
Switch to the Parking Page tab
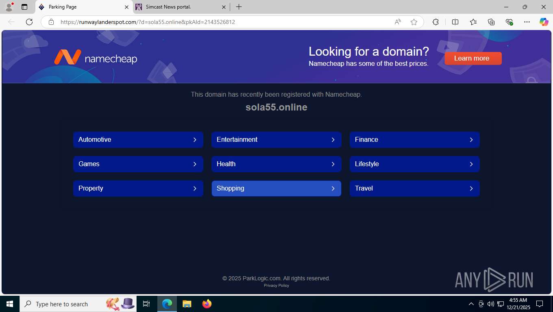click(x=84, y=7)
